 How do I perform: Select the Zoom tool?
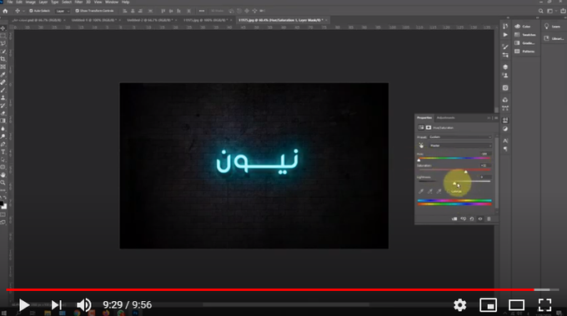(3, 183)
